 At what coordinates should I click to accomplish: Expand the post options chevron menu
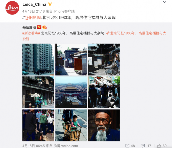[x=165, y=2]
